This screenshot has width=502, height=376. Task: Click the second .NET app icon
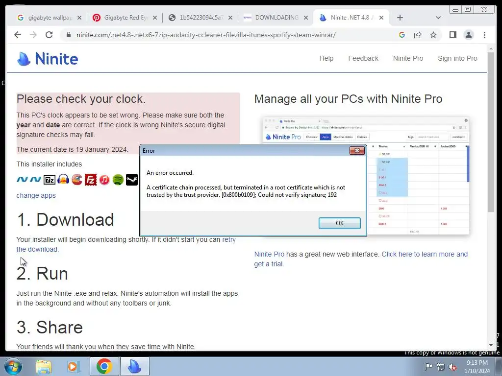[35, 180]
